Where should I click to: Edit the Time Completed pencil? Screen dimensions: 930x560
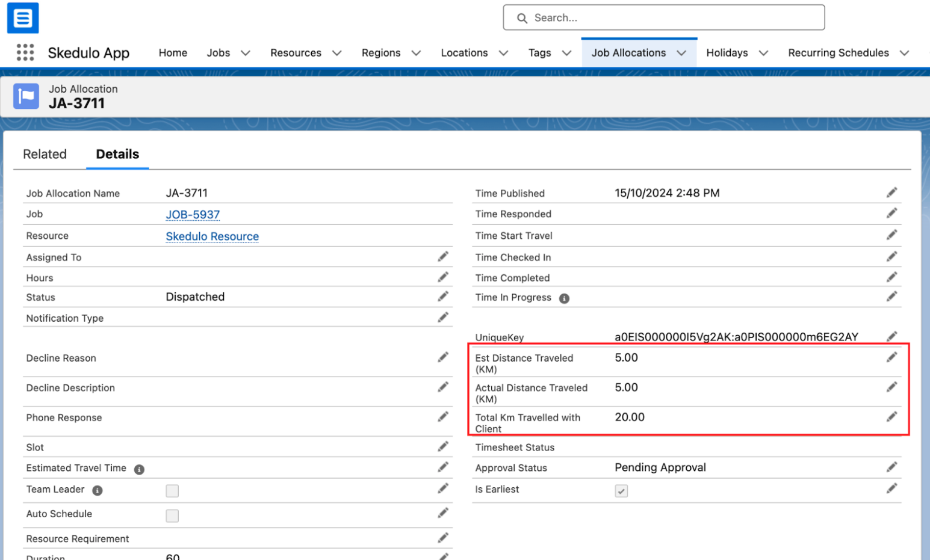892,277
